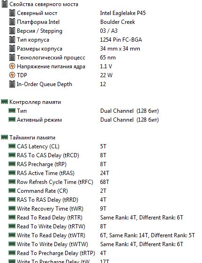Click the Intel Eaglelake P45 value
202x263 pixels.
[x=123, y=13]
